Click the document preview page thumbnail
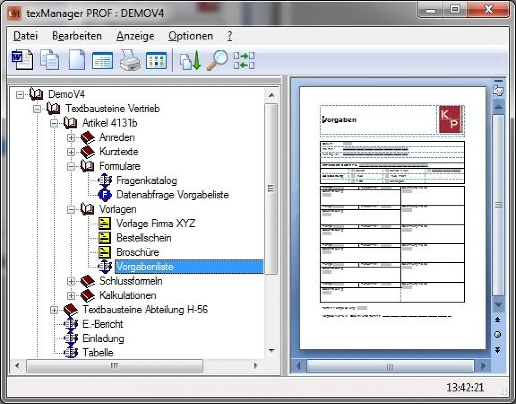Screen dimensions: 516x404 coord(392,218)
